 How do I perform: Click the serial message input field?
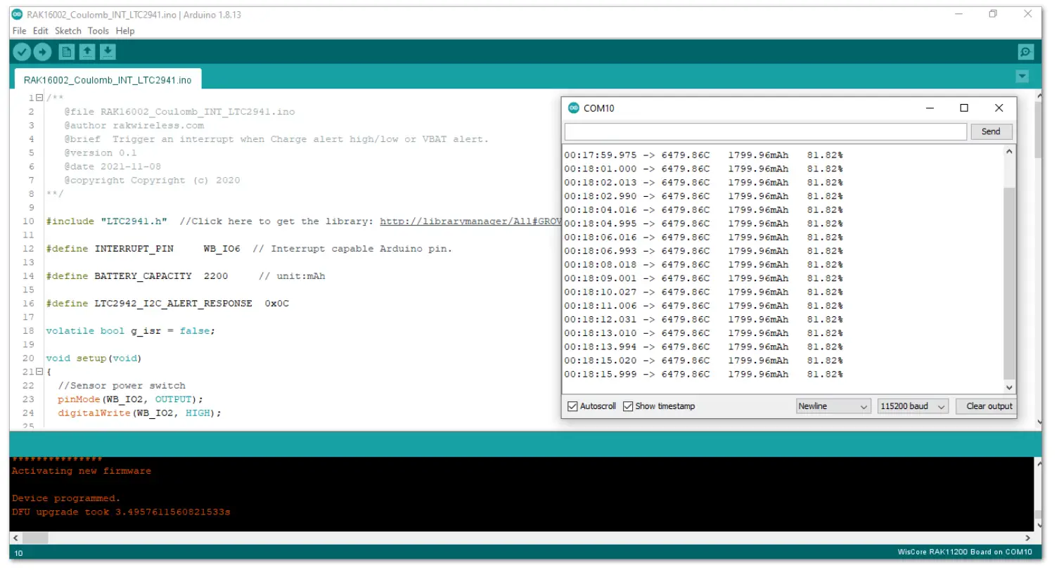tap(766, 131)
